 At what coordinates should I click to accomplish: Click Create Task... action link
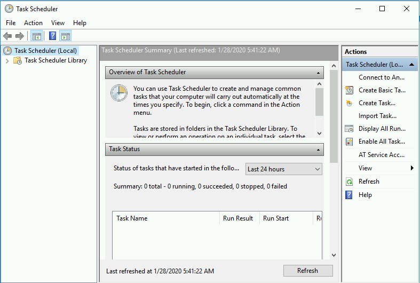coord(377,103)
